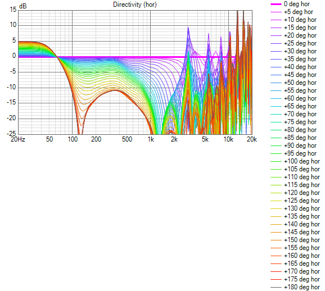Click the +30 deg hor legend label

pyautogui.click(x=300, y=51)
